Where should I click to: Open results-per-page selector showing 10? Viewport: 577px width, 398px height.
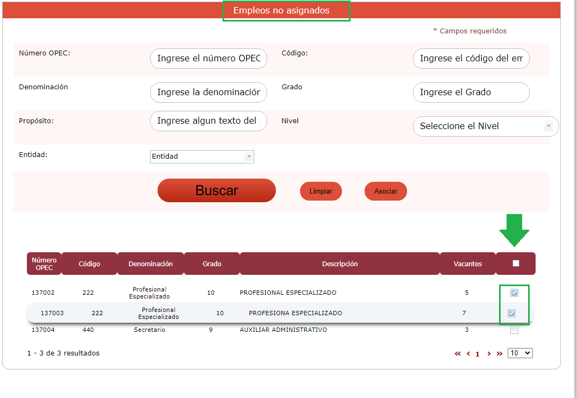click(520, 353)
